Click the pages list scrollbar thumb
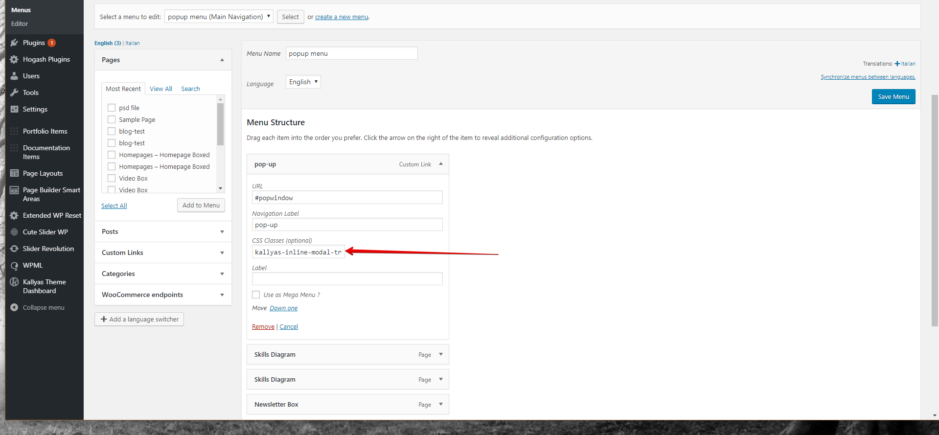Screen dimensions: 939x435 click(x=220, y=124)
